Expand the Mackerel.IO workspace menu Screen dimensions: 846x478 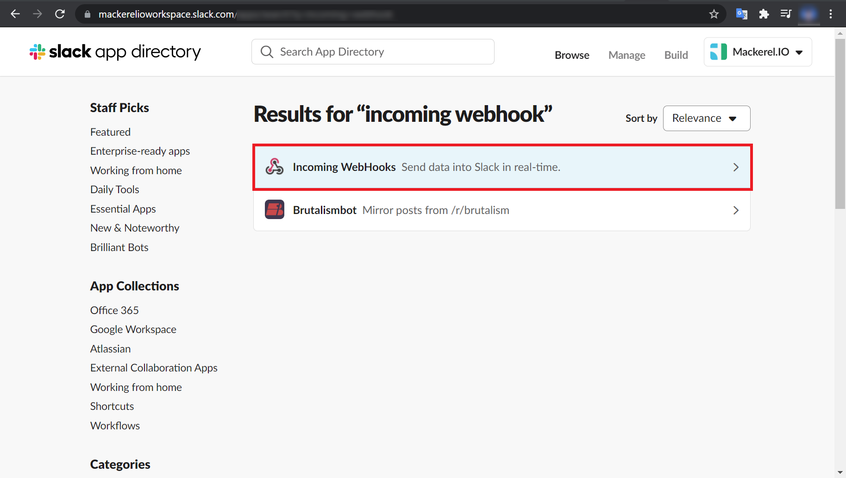tap(799, 52)
